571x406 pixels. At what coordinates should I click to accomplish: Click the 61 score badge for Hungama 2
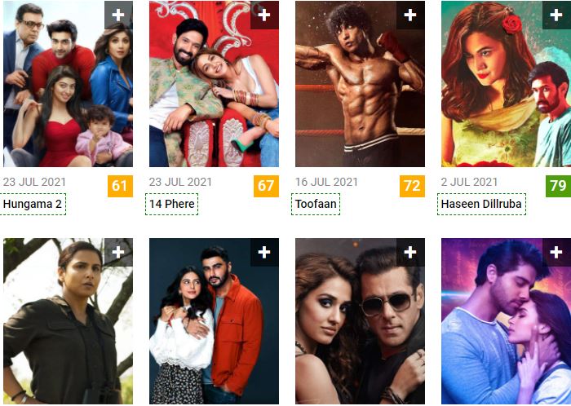click(120, 186)
